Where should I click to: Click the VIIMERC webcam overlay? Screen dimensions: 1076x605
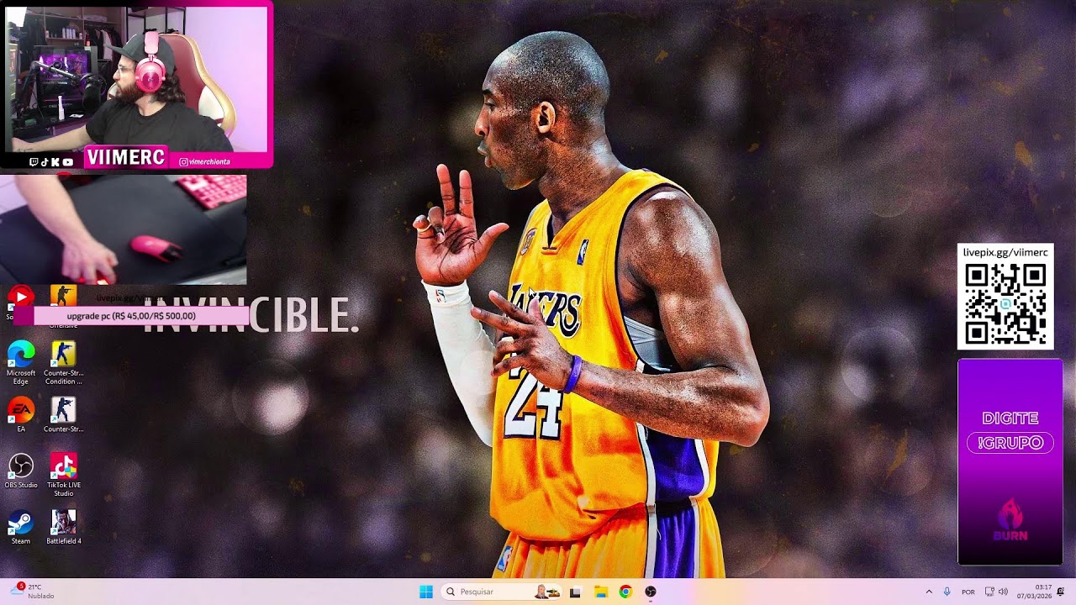[x=137, y=86]
